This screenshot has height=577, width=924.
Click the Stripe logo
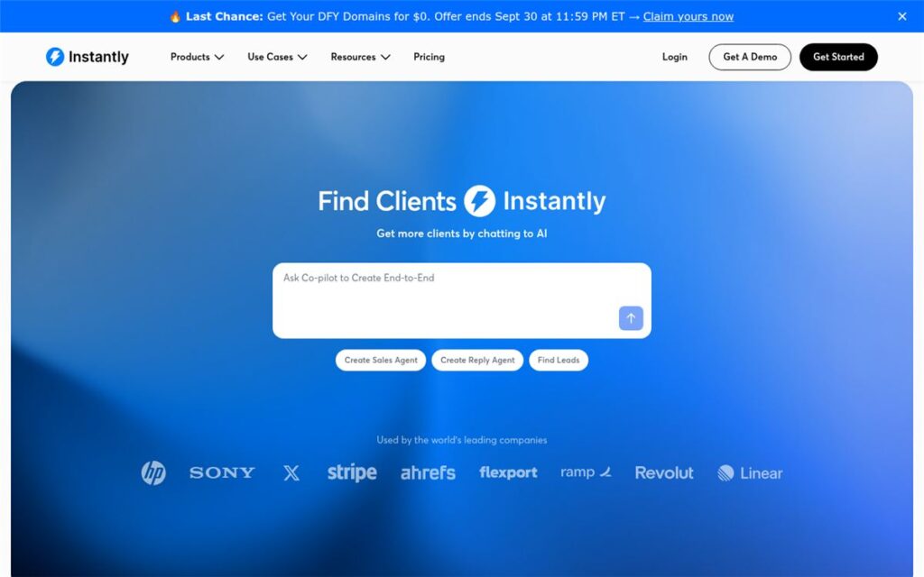(x=352, y=472)
